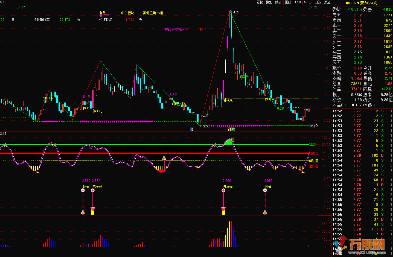Click the tallest yellow volume bar
This screenshot has width=393, height=257.
click(229, 234)
